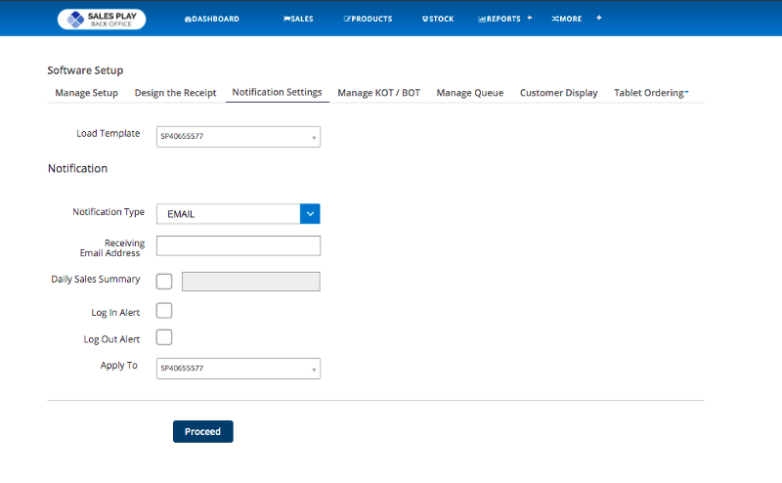Open the More menu
Image resolution: width=782 pixels, height=483 pixels.
tap(567, 19)
